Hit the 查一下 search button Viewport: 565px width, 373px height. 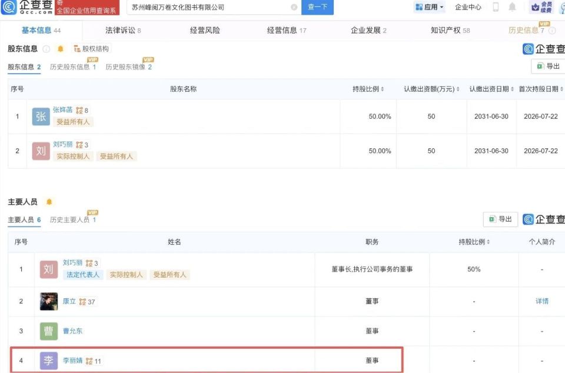click(317, 7)
